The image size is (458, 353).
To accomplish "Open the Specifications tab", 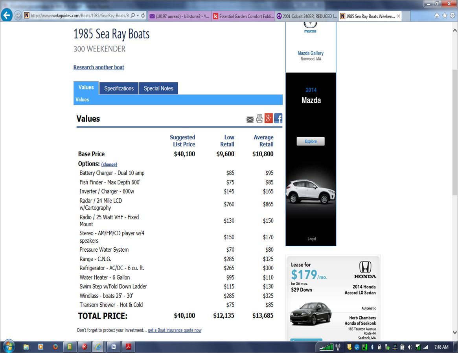I will 119,88.
